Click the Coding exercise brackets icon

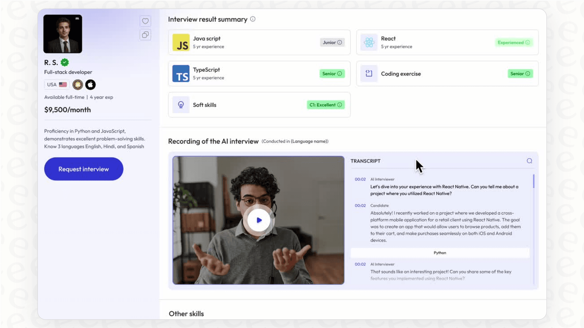[369, 74]
